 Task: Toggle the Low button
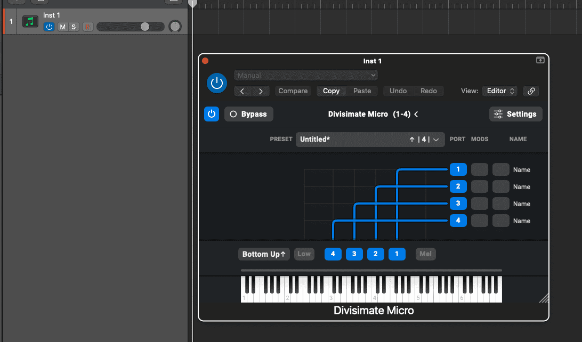point(304,254)
